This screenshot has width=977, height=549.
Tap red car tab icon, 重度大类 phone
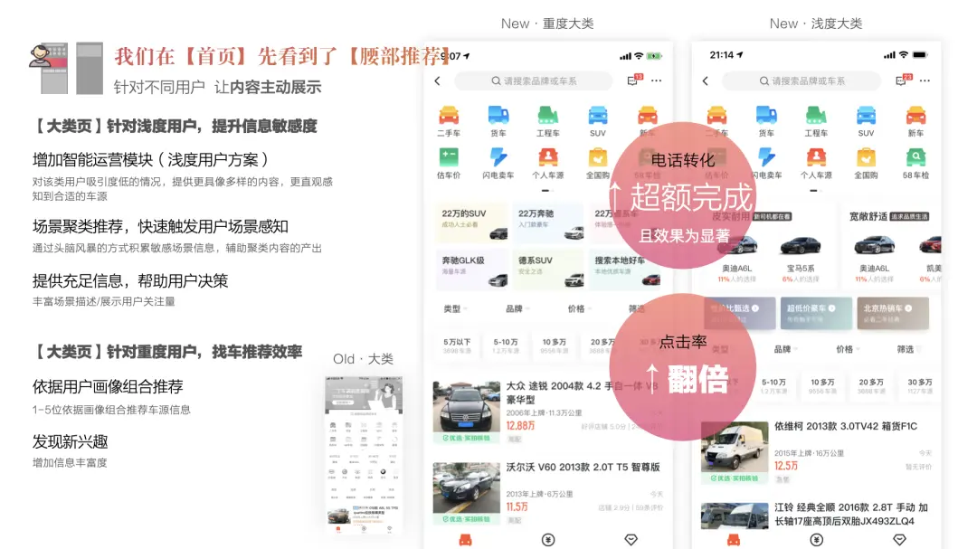(466, 540)
